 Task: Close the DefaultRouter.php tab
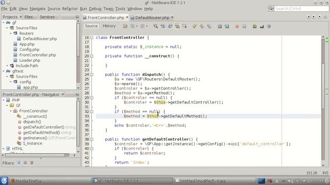[x=172, y=17]
